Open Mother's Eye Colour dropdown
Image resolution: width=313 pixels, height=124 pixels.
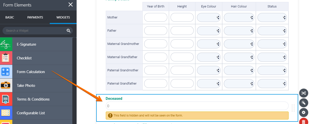pyautogui.click(x=208, y=17)
